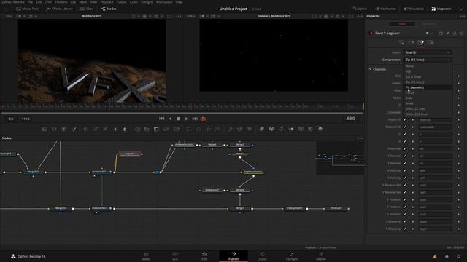Add a Merge node from toolbar
This screenshot has height=262, width=467.
[x=137, y=129]
